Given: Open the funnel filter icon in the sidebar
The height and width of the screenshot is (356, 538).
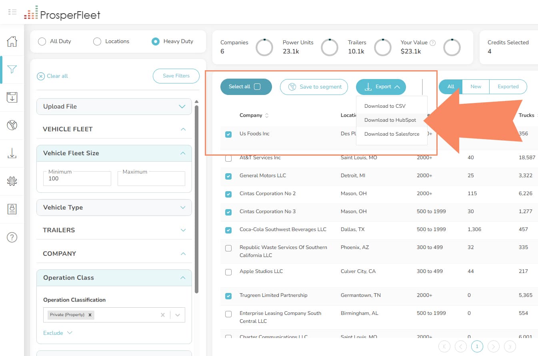Looking at the screenshot, I should (x=12, y=69).
